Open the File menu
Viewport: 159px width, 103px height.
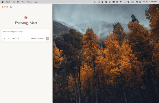pyautogui.click(x=14, y=2)
